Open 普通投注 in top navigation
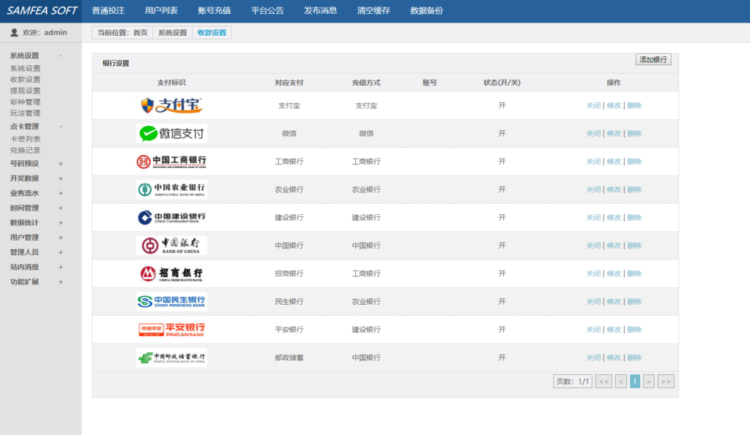Screen dimensions: 750x435 (x=108, y=10)
